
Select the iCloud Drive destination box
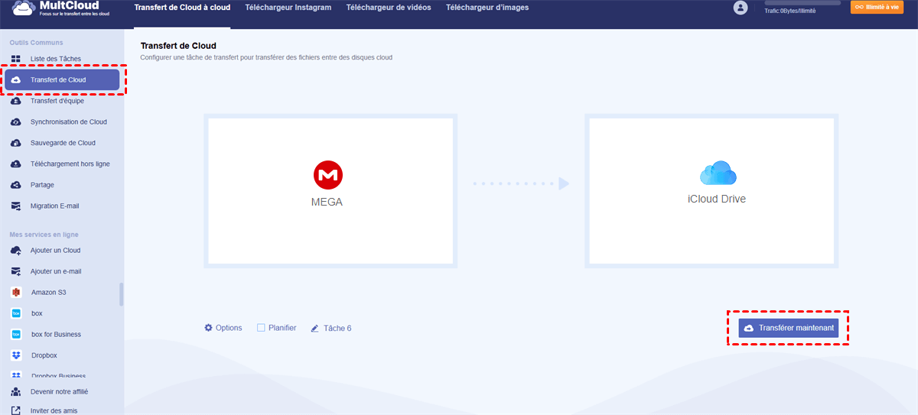[711, 190]
